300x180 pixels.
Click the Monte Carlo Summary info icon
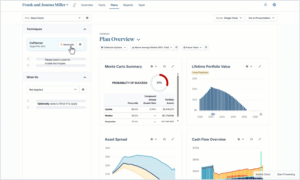click(x=164, y=66)
